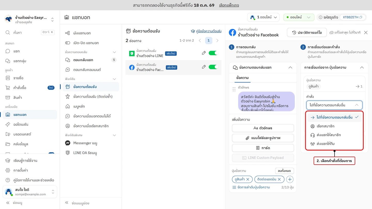Viewport: 372px width, 209px height.
Task: Toggle the switch for ร้านตัวอย่าง LINE
Action: coord(213,53)
